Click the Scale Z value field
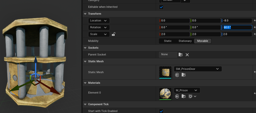 tap(237, 34)
